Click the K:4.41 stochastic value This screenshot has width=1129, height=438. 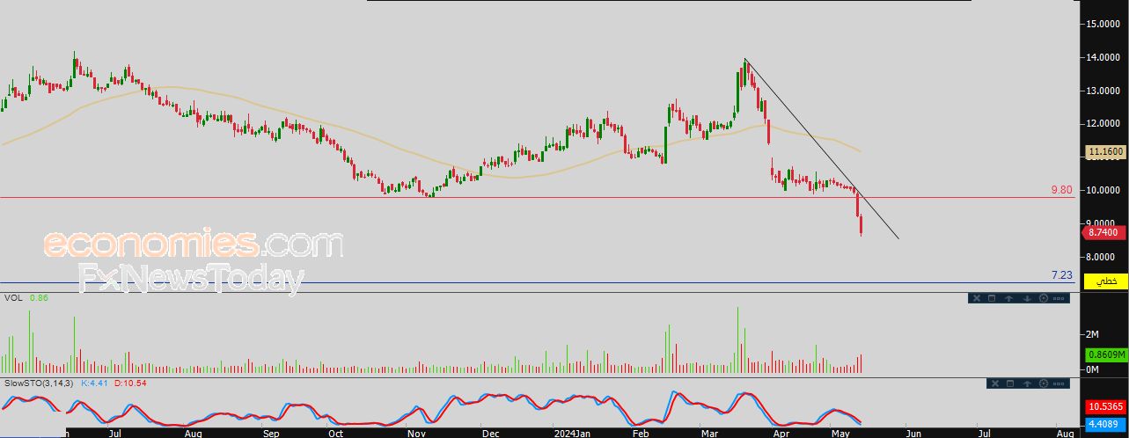pyautogui.click(x=94, y=383)
